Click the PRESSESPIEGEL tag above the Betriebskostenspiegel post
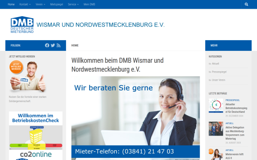 point(233,100)
